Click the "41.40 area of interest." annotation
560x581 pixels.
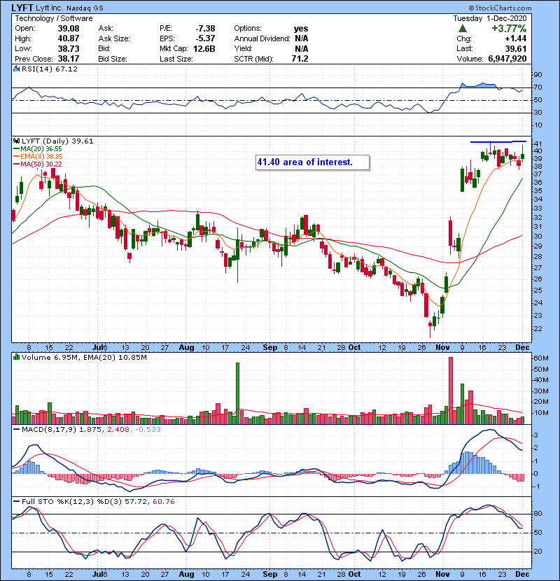pos(312,162)
